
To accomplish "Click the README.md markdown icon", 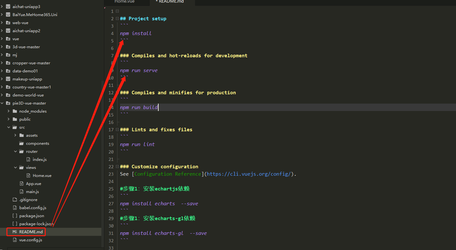I will tap(14, 232).
